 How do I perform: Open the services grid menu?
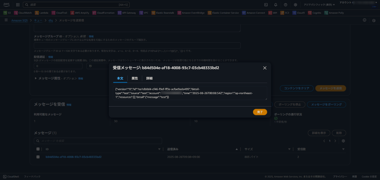point(18,5)
